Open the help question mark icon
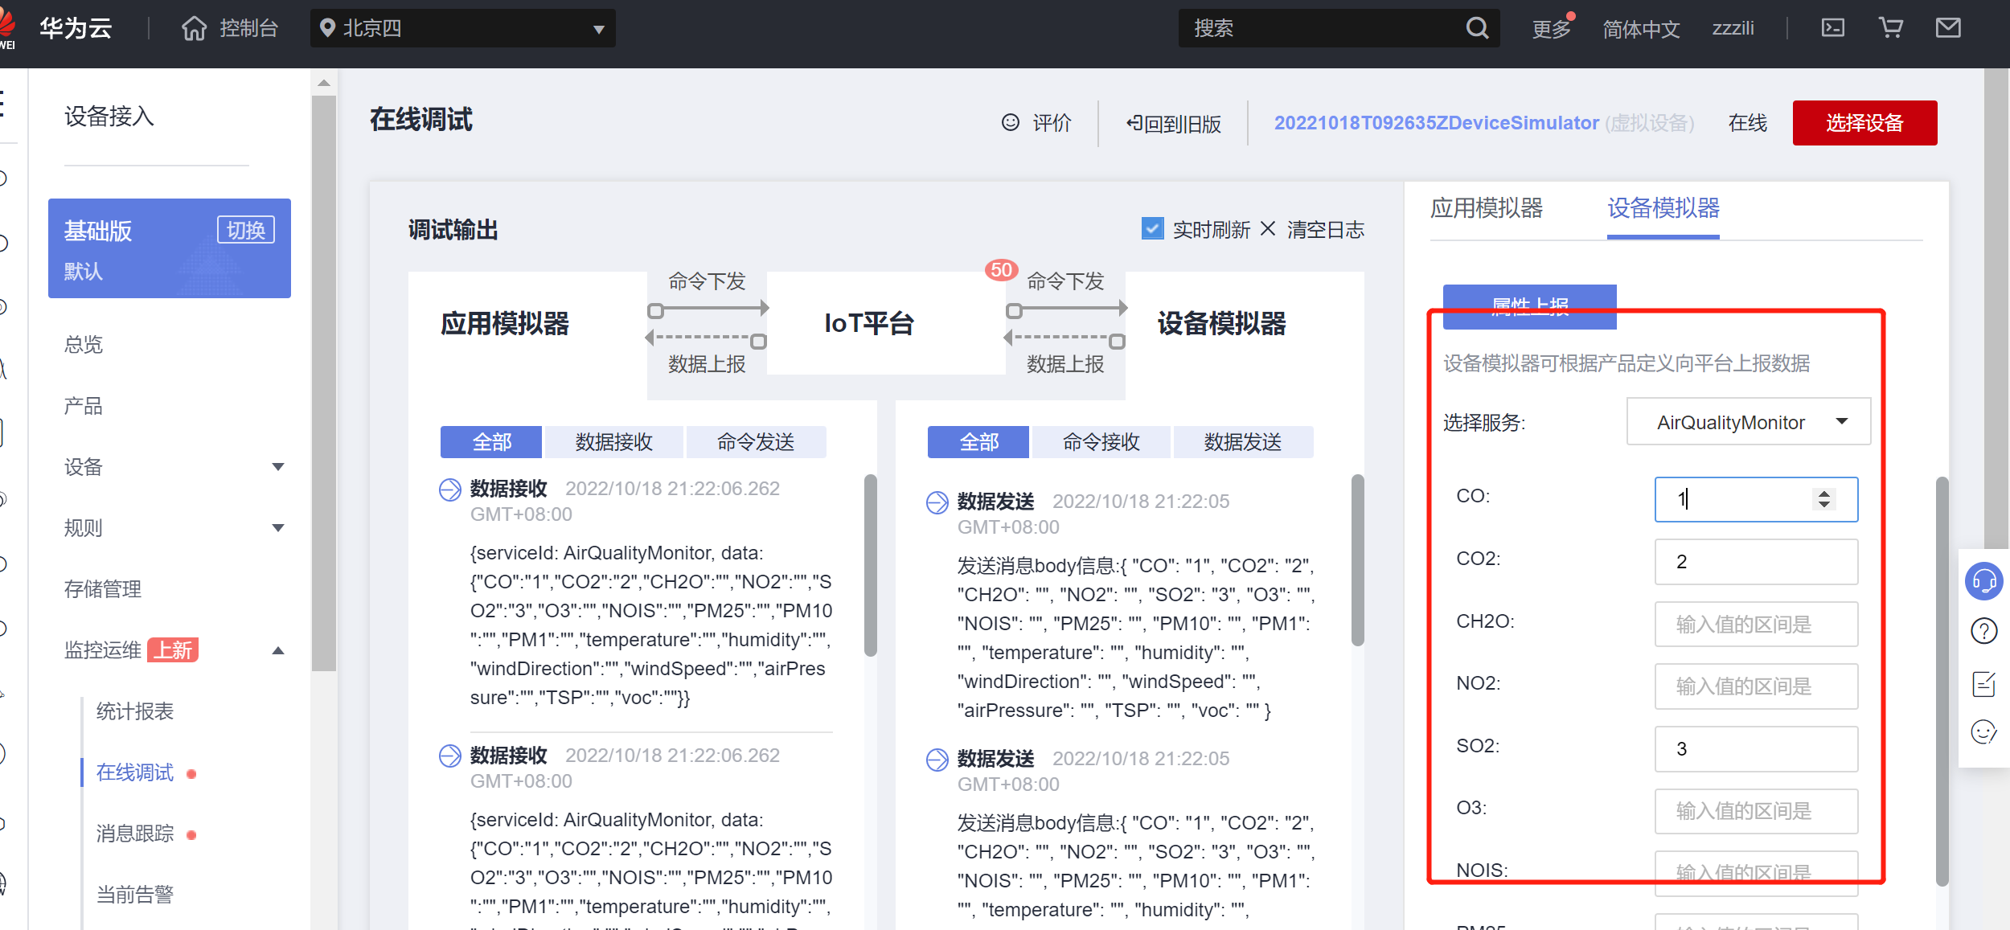Screen dimensions: 2010x930 click(x=1983, y=631)
